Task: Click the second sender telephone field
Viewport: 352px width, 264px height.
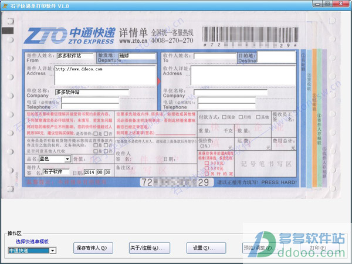Action: coord(90,106)
